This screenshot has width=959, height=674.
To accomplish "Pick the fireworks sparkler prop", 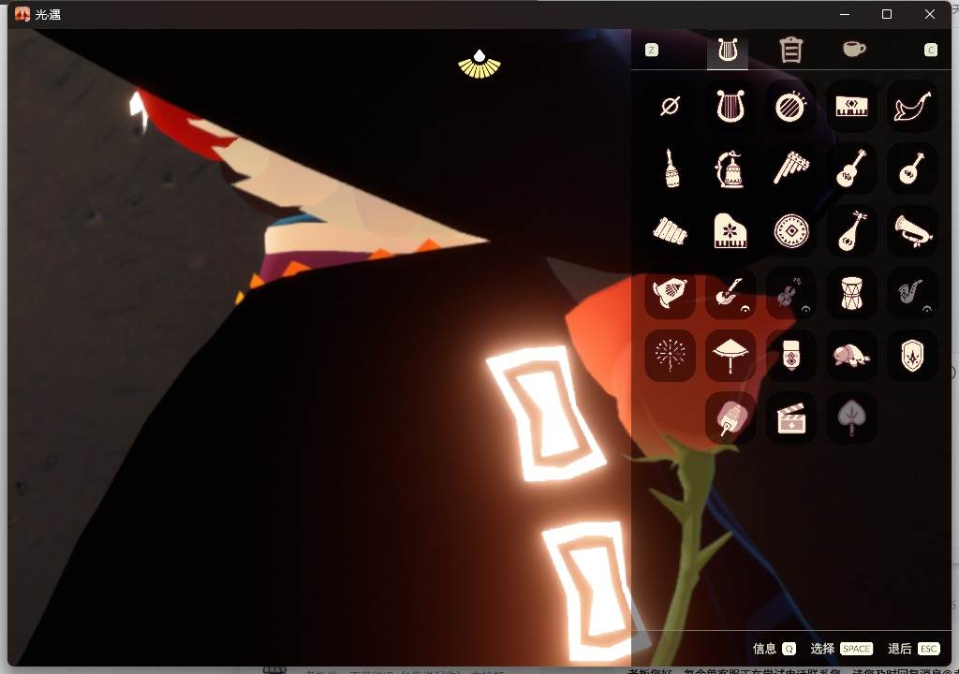I will click(670, 356).
